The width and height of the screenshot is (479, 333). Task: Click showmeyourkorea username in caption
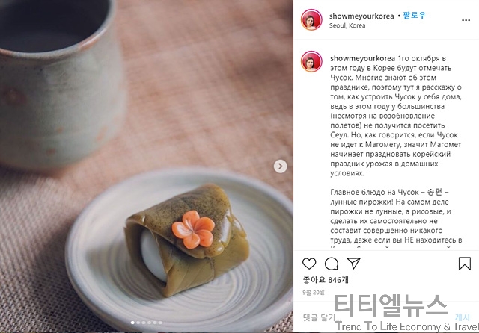tap(362, 58)
